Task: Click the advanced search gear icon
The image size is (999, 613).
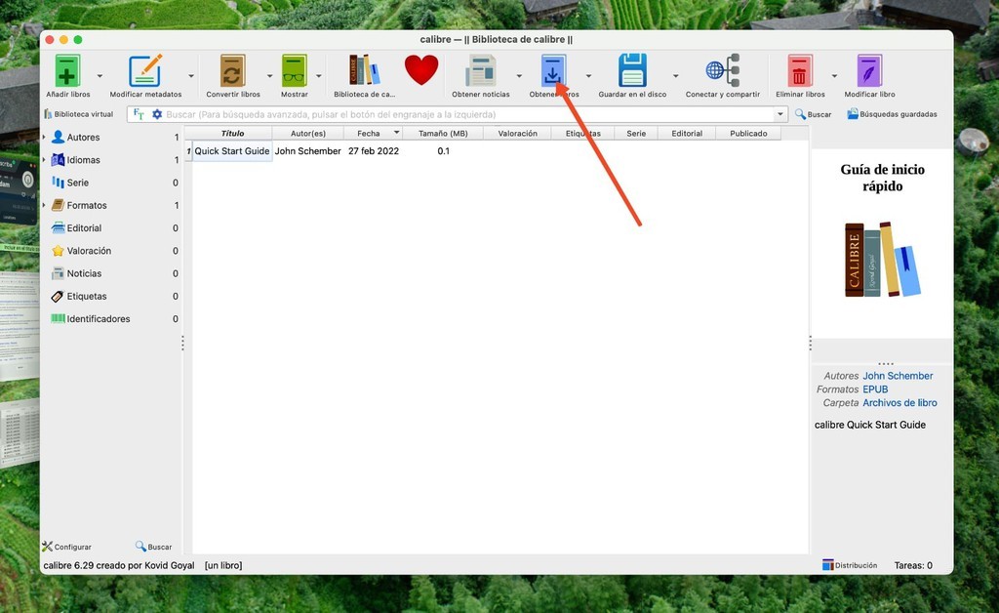Action: 157,114
